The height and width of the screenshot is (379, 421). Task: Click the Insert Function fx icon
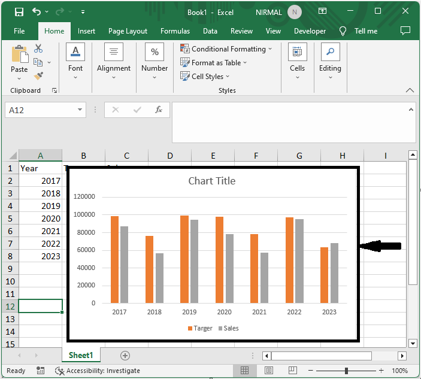[x=159, y=110]
